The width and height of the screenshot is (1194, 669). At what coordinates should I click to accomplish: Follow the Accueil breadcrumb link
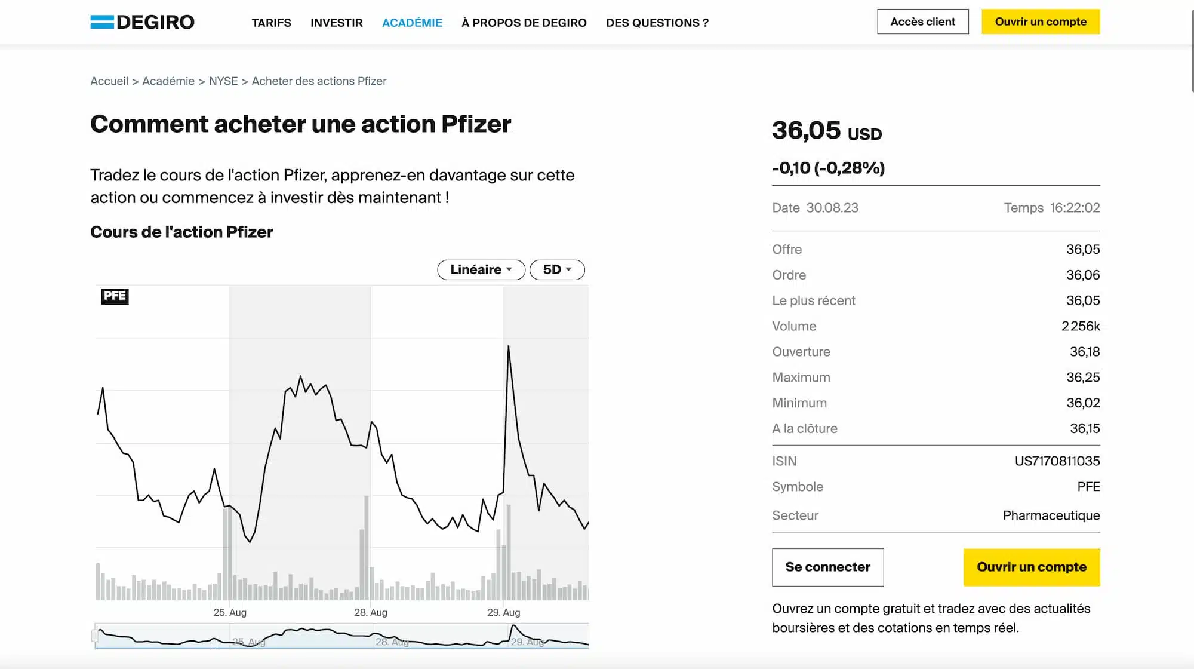coord(109,81)
